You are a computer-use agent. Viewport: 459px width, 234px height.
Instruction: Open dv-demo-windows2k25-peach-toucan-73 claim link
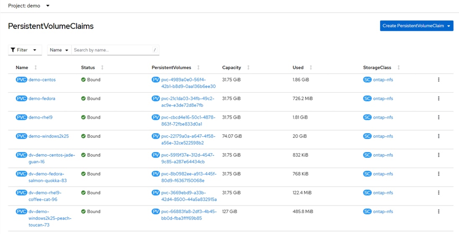[x=50, y=218]
